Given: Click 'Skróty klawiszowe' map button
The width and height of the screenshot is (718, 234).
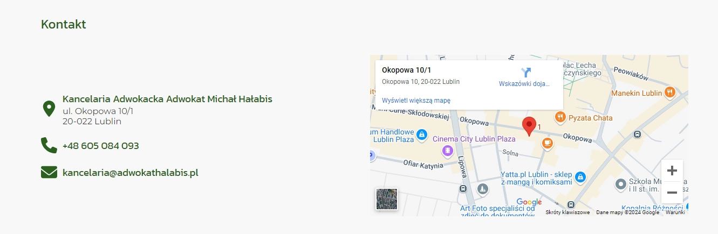Looking at the screenshot, I should point(567,212).
